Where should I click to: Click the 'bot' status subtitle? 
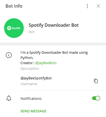point(31,32)
